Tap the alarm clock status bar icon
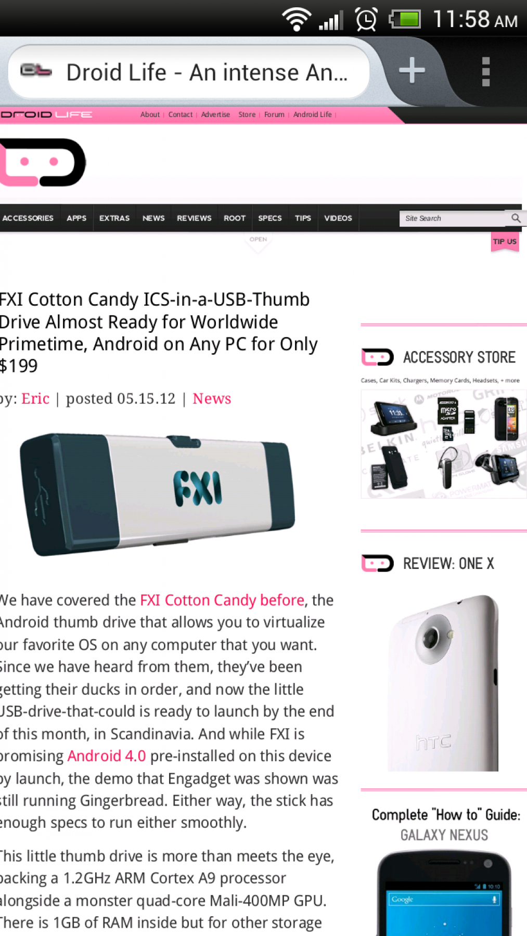The image size is (527, 936). point(366,20)
